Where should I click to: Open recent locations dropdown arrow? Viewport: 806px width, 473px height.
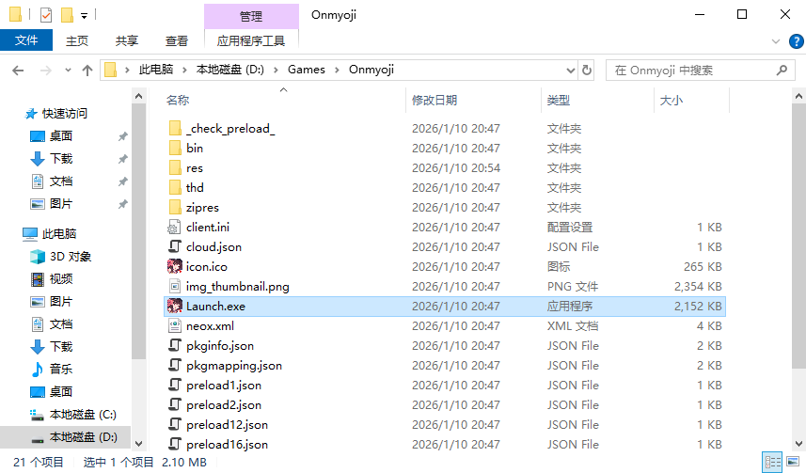[x=68, y=71]
